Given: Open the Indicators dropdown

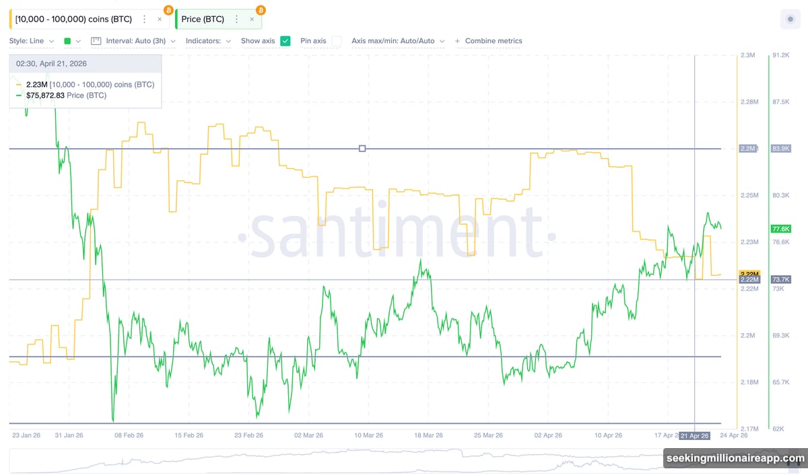Looking at the screenshot, I should tap(208, 41).
